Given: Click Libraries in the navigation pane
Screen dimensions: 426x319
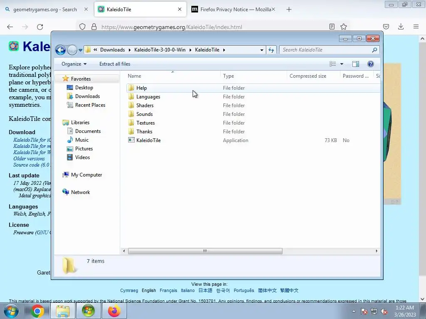Looking at the screenshot, I should (80, 123).
